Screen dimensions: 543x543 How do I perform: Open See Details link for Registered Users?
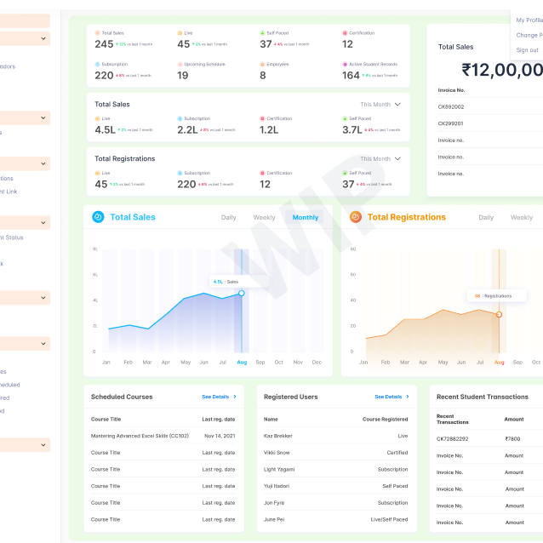[392, 397]
